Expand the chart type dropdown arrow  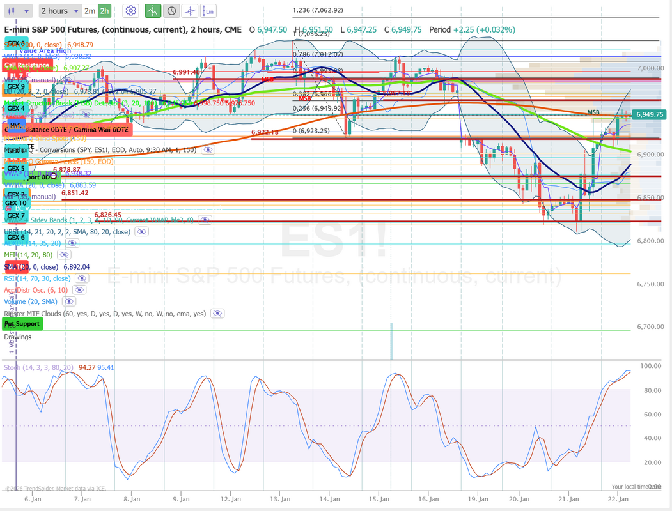26,11
